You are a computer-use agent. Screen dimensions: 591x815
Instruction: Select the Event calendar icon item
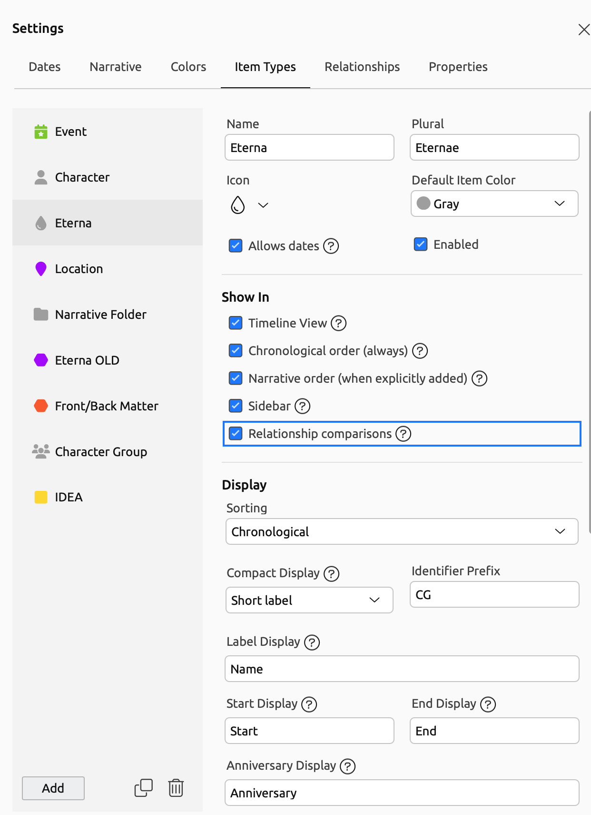(41, 132)
